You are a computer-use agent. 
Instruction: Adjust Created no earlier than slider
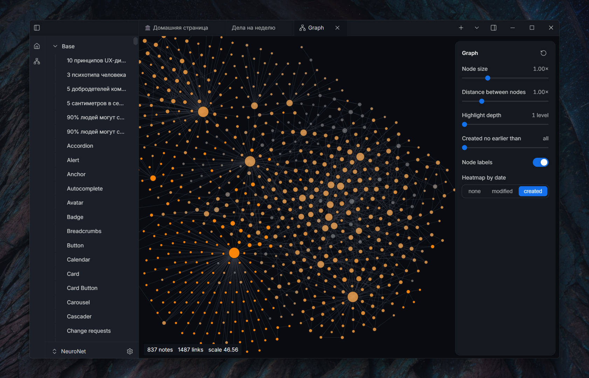[x=465, y=148]
